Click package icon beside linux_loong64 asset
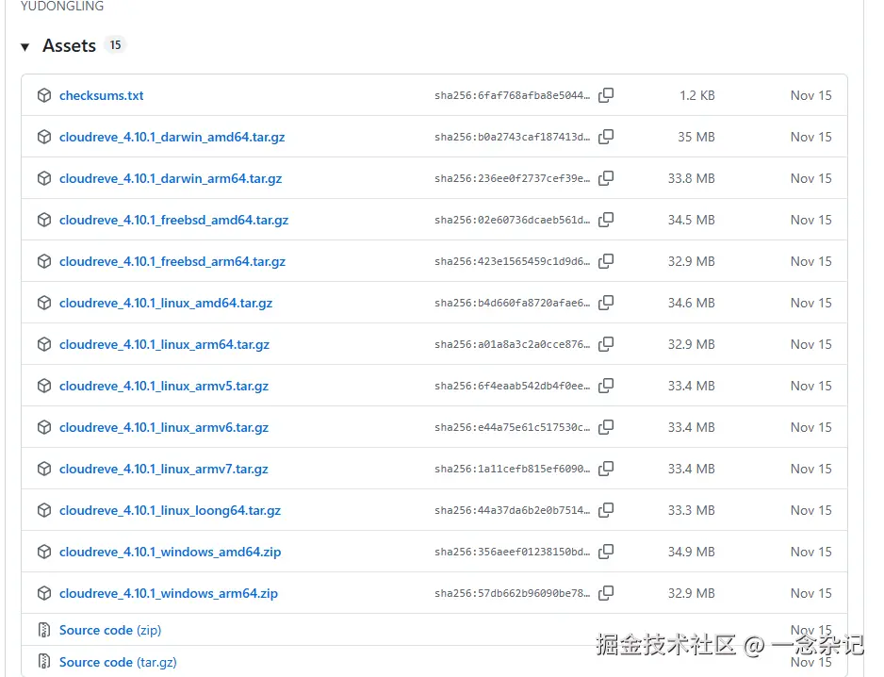 point(44,510)
